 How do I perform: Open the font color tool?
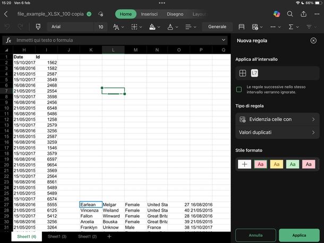[x=170, y=27]
